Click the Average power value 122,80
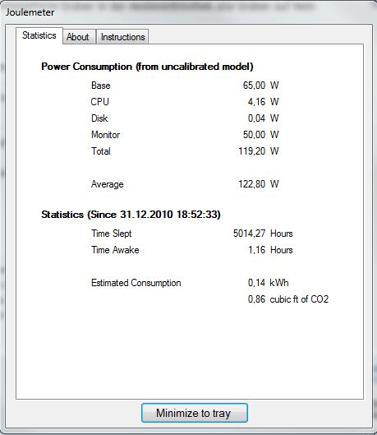 pos(252,184)
